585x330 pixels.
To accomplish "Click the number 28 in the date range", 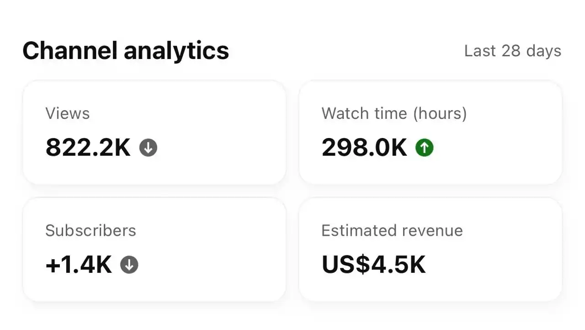I will [511, 51].
